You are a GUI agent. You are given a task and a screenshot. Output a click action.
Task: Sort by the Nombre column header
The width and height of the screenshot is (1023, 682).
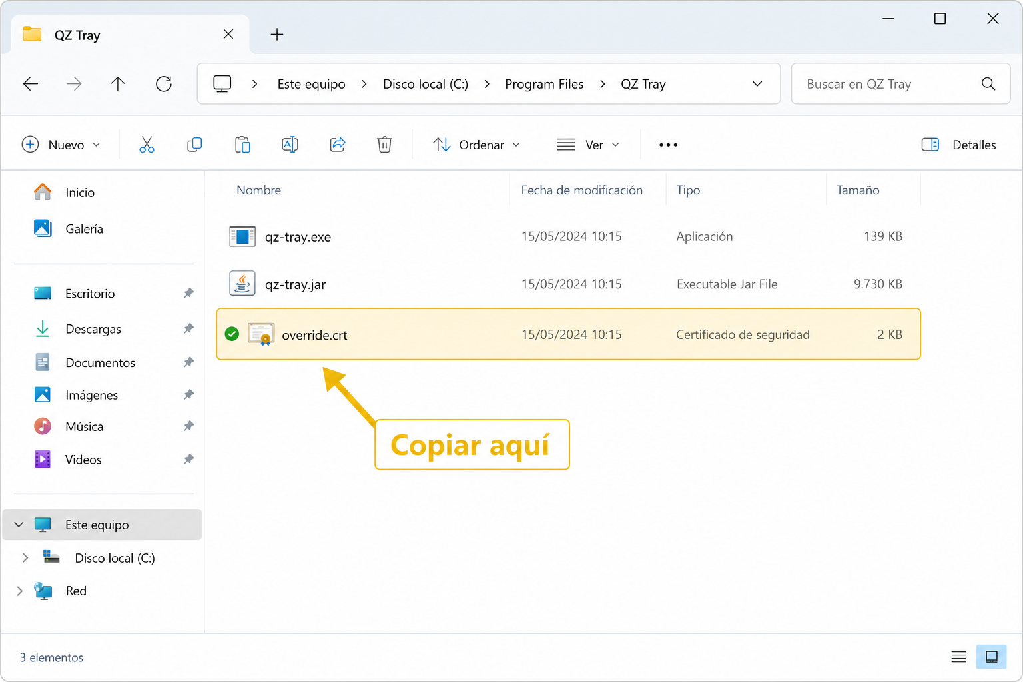coord(258,190)
